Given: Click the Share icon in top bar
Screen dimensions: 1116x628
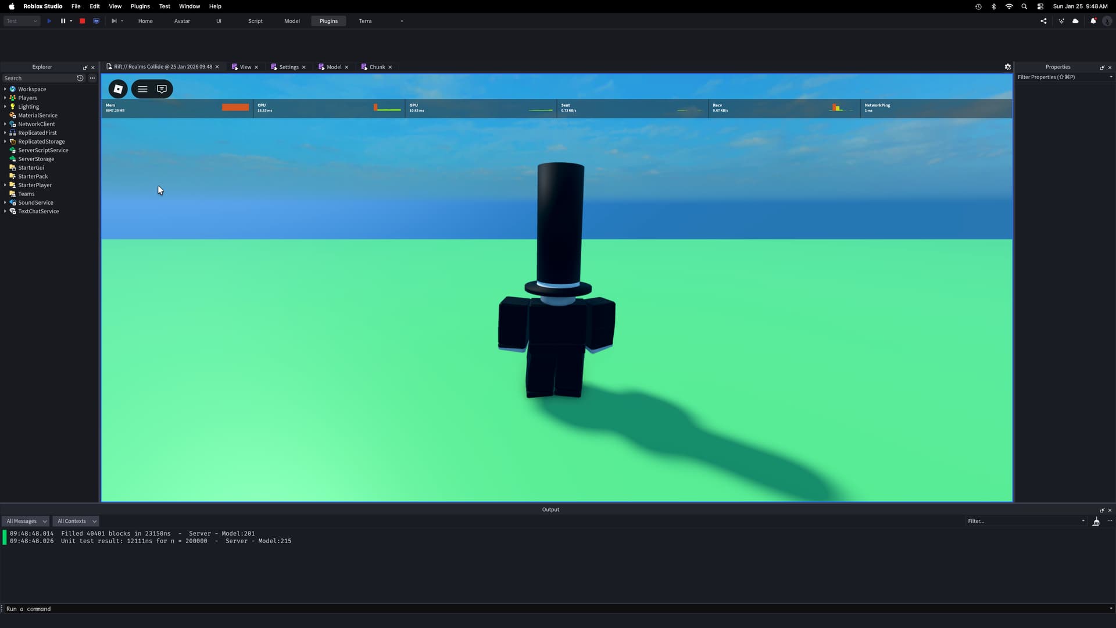Looking at the screenshot, I should click(1043, 21).
